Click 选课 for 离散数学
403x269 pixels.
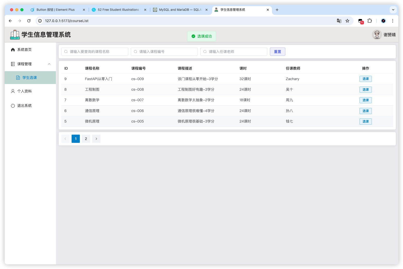(366, 100)
